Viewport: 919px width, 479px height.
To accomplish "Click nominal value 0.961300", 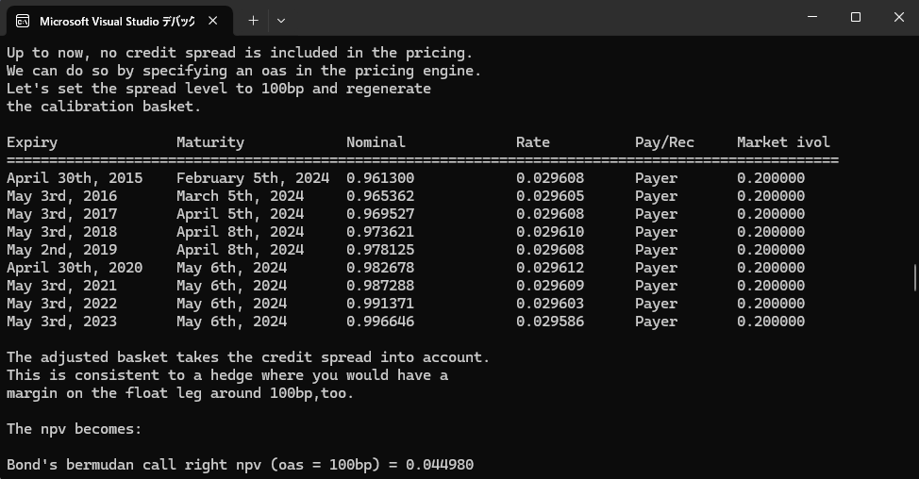I will [x=380, y=178].
